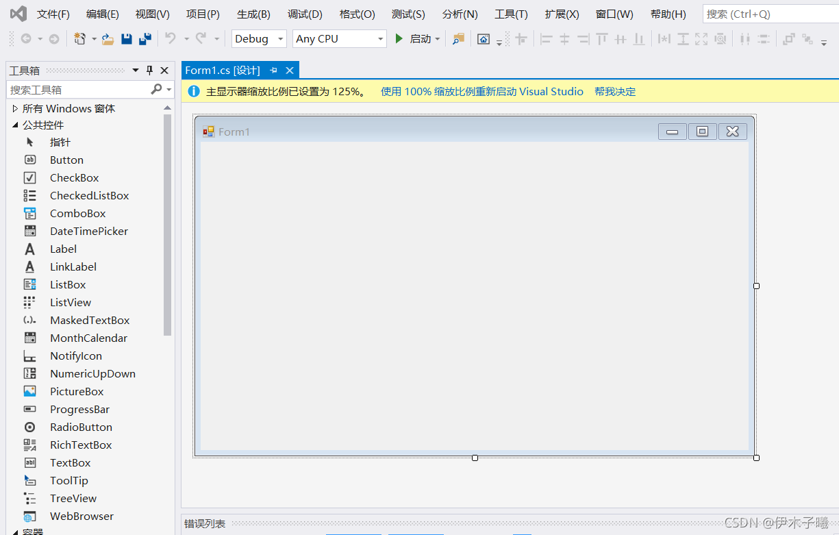
Task: Select the Label control in toolbox
Action: click(x=63, y=249)
